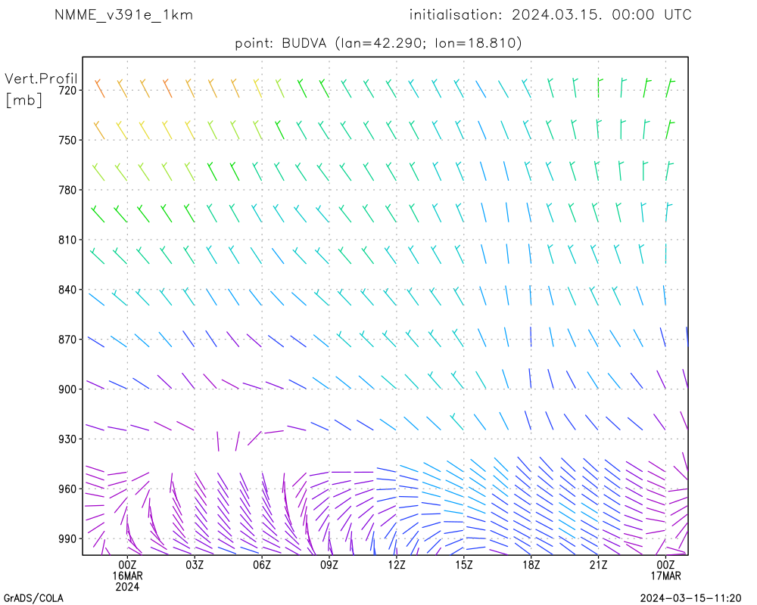Image resolution: width=757 pixels, height=605 pixels.
Task: Click the 18Z time axis label
Action: coord(531,564)
